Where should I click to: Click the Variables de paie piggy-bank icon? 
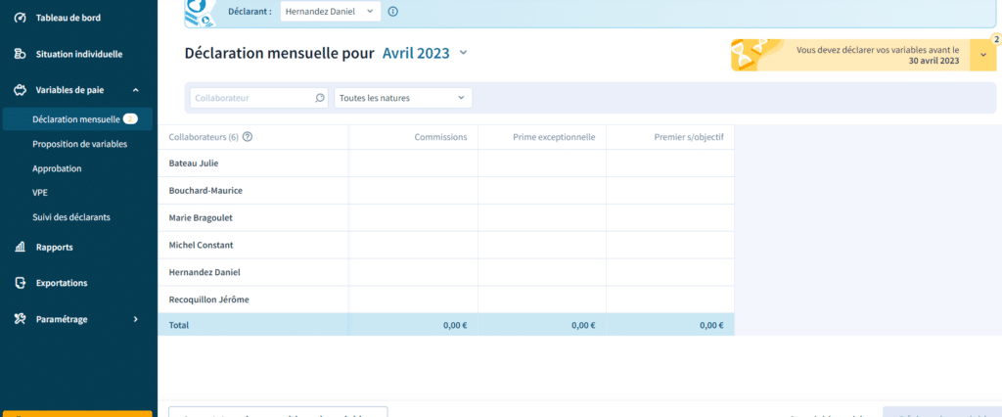click(20, 90)
